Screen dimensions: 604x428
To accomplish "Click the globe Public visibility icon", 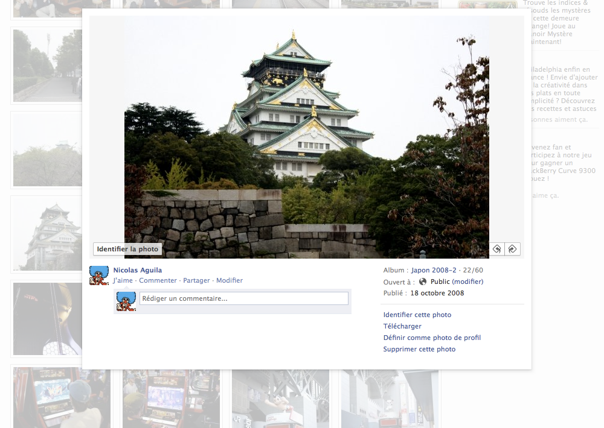I will (423, 282).
